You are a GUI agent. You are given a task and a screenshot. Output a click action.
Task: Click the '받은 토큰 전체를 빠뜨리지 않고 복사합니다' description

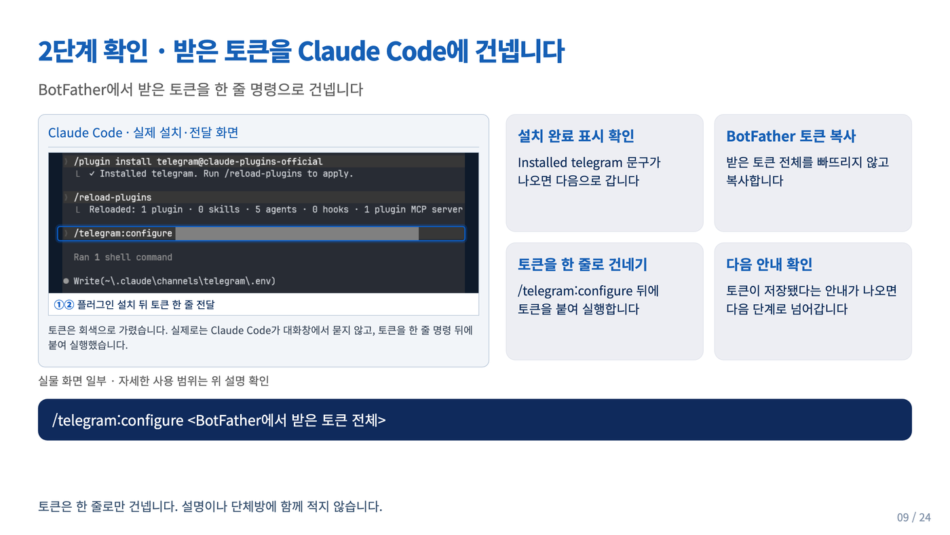(807, 172)
